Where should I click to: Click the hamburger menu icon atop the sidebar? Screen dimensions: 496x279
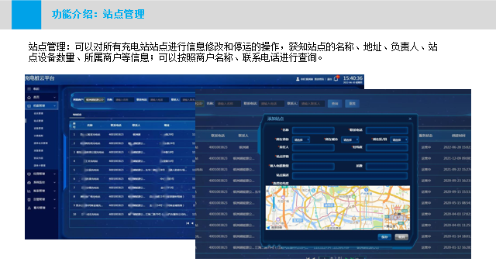[29, 89]
